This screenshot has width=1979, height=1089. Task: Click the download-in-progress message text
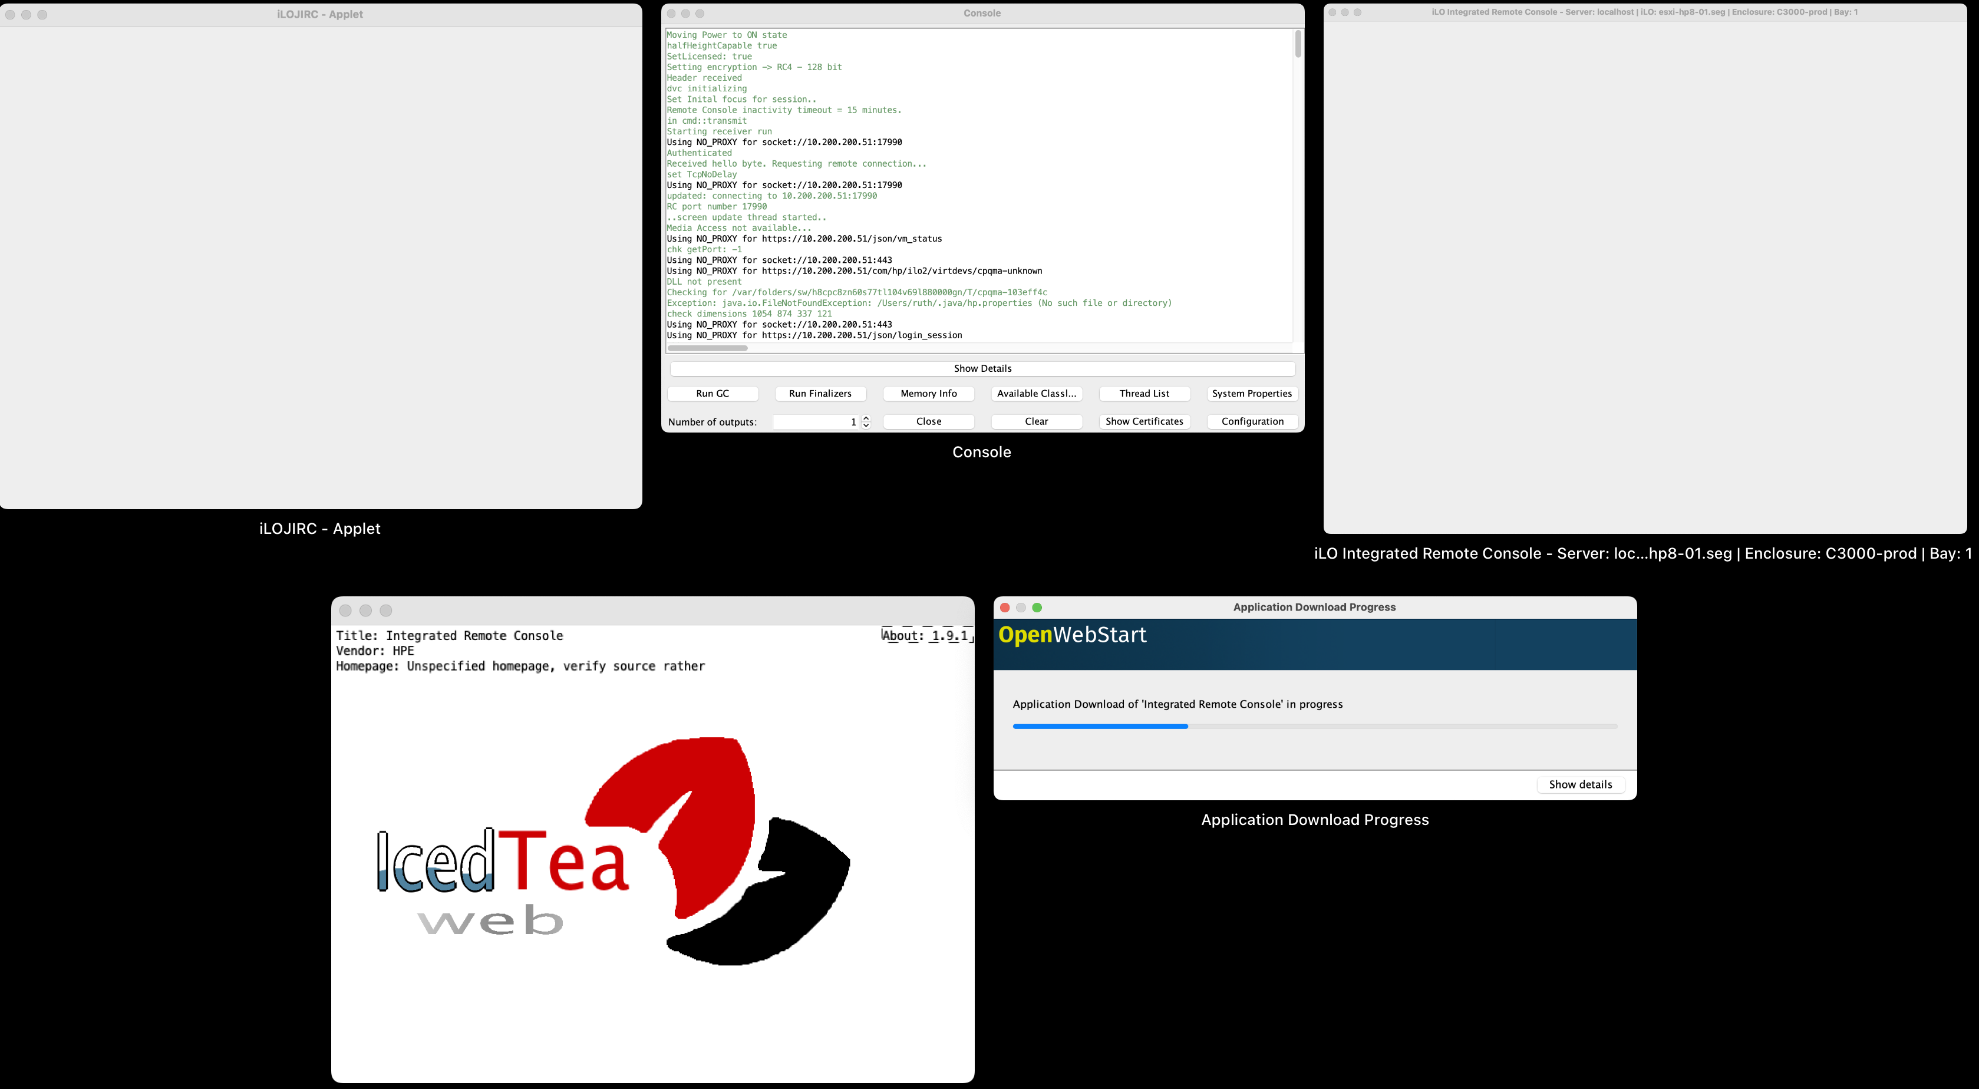point(1177,704)
